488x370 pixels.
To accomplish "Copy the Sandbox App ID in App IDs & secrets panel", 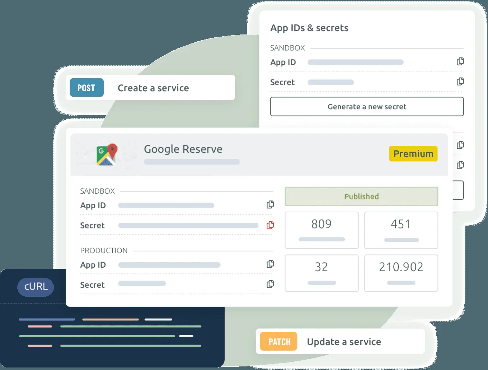I will (460, 61).
